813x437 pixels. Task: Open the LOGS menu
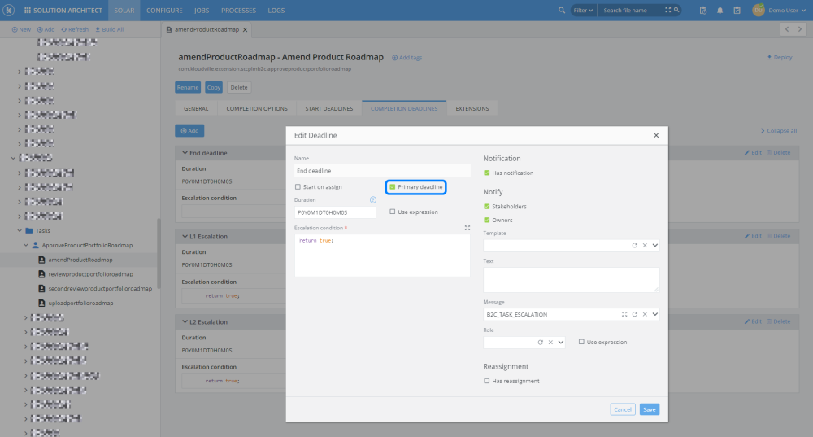tap(276, 11)
